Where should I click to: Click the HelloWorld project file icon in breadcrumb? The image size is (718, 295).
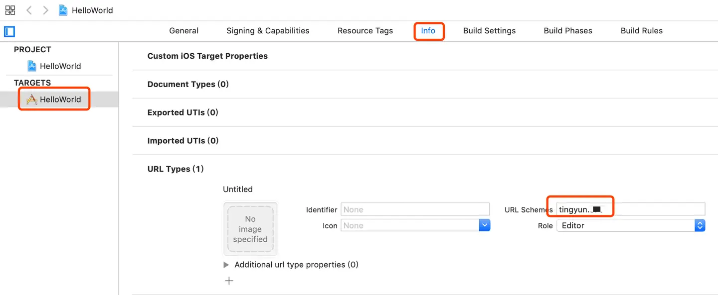(x=63, y=10)
